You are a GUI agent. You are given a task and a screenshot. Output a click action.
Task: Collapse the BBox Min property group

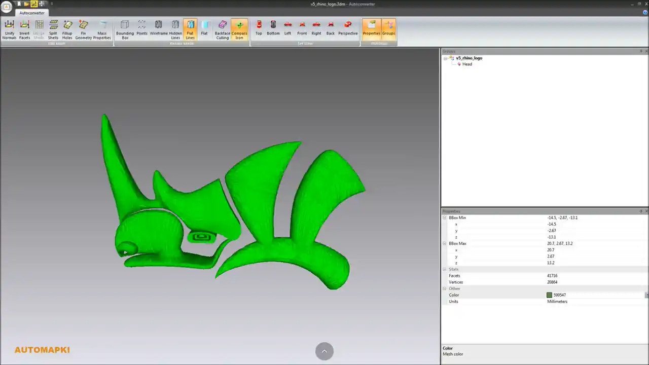445,217
